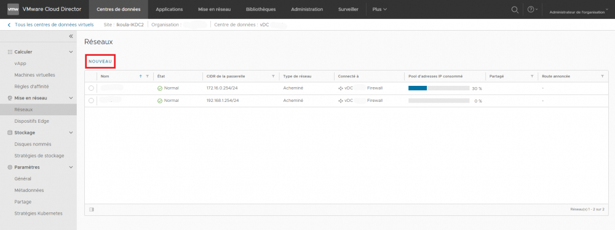The height and width of the screenshot is (230, 615).
Task: Click the 30 % IP pool usage bar
Action: click(x=438, y=88)
